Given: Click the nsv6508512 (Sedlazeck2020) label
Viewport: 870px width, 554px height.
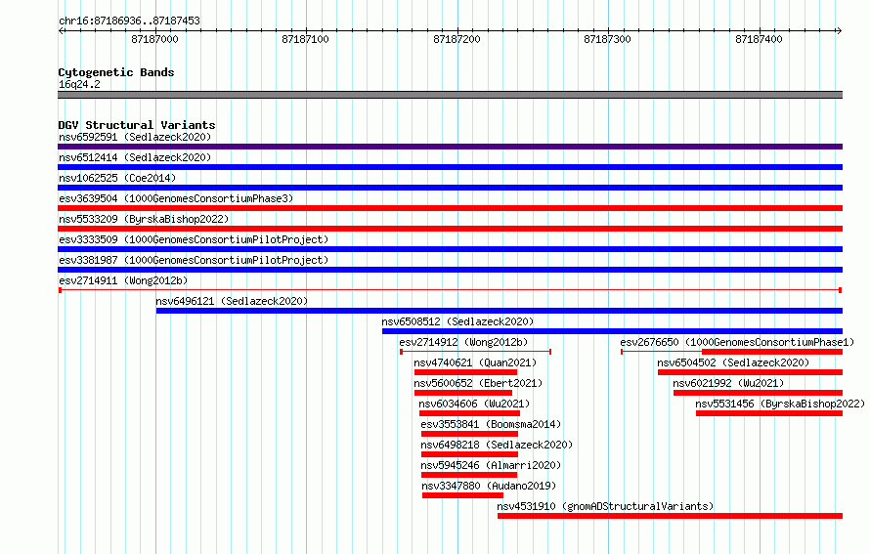Looking at the screenshot, I should point(457,321).
